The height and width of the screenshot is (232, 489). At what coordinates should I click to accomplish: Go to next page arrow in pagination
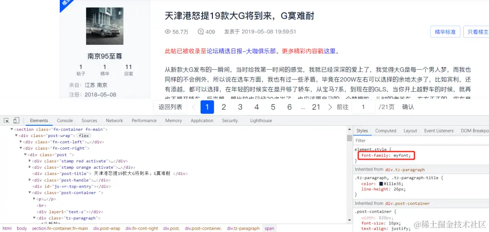330,107
